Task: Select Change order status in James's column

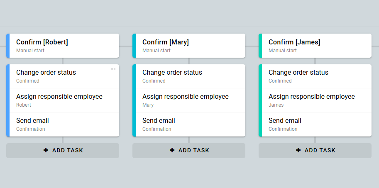Action: [316, 76]
